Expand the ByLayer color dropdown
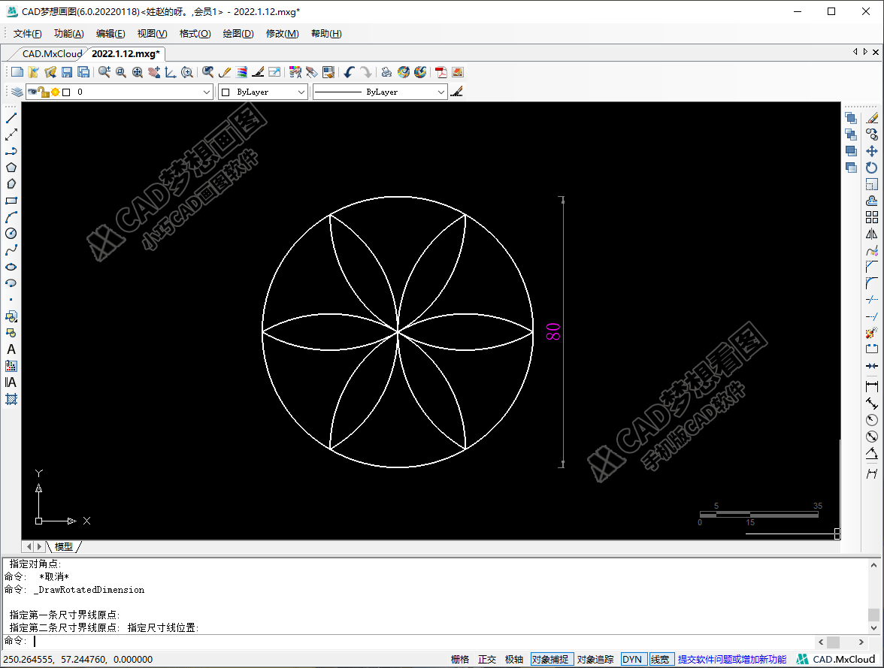This screenshot has height=668, width=884. coord(301,92)
